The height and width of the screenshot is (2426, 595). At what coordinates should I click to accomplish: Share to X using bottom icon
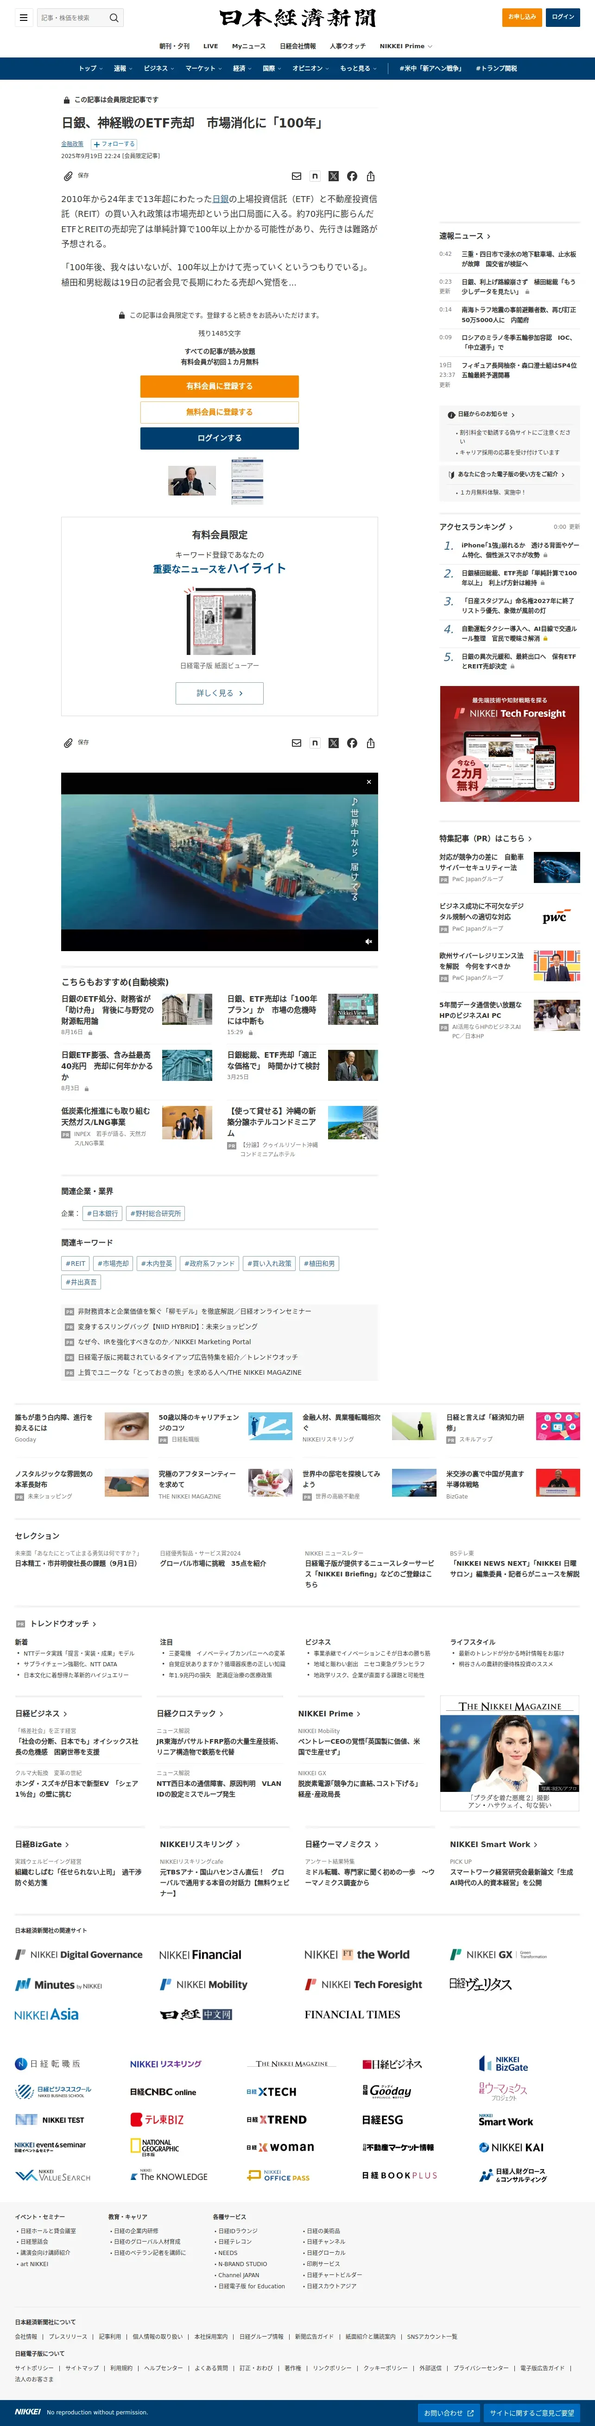(x=333, y=743)
